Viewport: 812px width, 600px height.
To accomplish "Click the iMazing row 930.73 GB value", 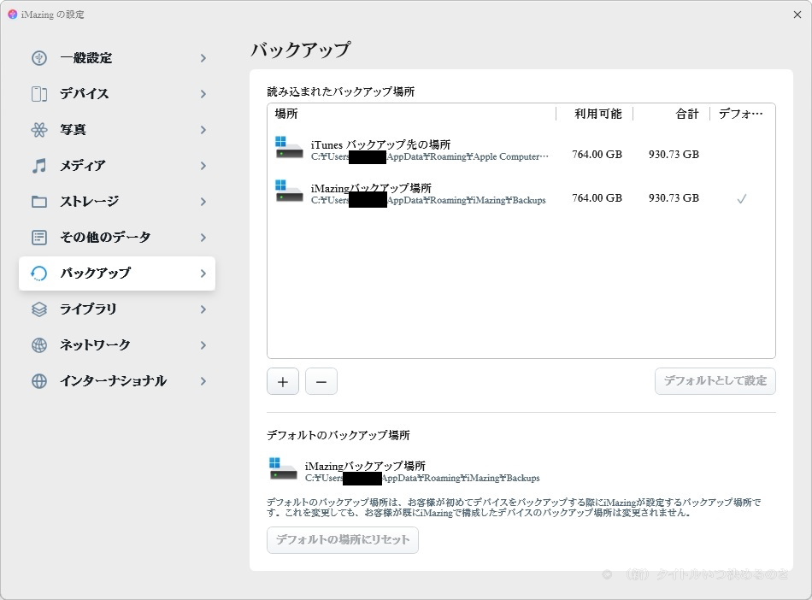I will (x=674, y=197).
